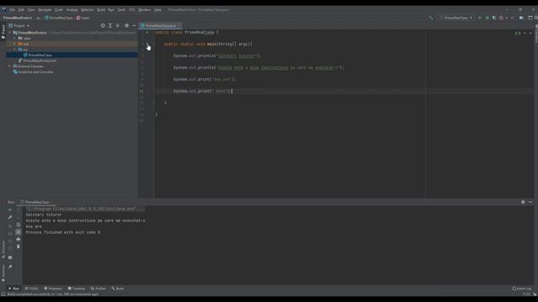Screen dimensions: 538x302
Task: Click Pin Tab icon in Run panel
Action: coord(10,267)
